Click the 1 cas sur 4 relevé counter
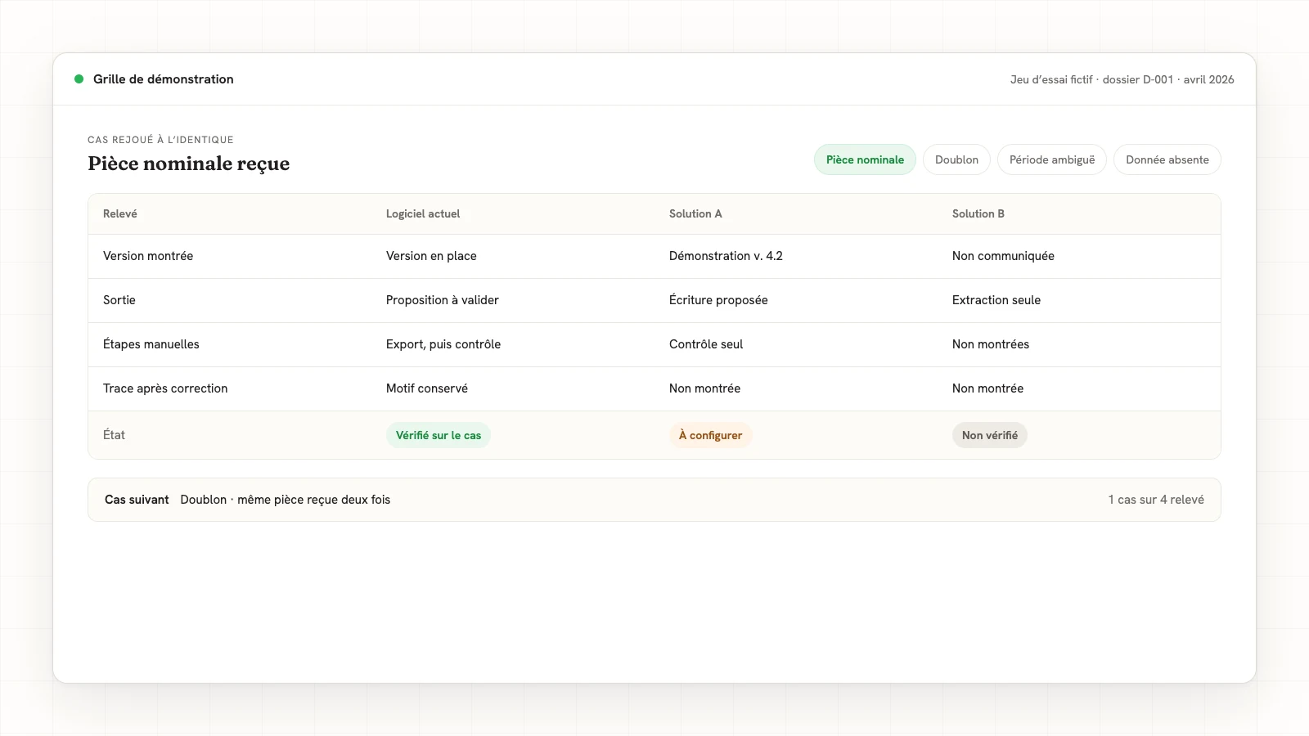 (x=1156, y=500)
